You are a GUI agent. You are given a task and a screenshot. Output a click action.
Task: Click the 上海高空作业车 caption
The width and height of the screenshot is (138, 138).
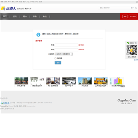click(101, 85)
